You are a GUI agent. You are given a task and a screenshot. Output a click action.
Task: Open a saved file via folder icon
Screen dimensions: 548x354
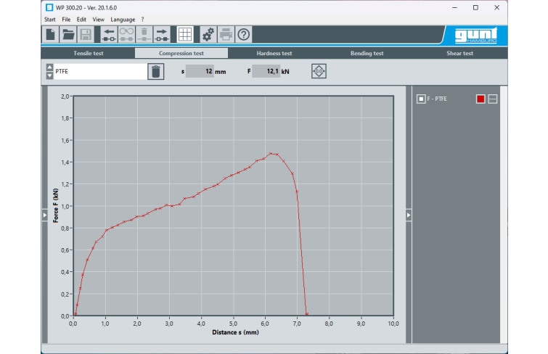[68, 34]
